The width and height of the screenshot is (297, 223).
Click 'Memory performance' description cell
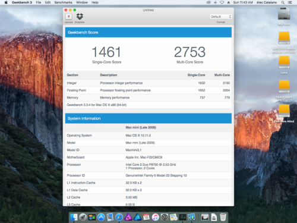[x=115, y=98]
